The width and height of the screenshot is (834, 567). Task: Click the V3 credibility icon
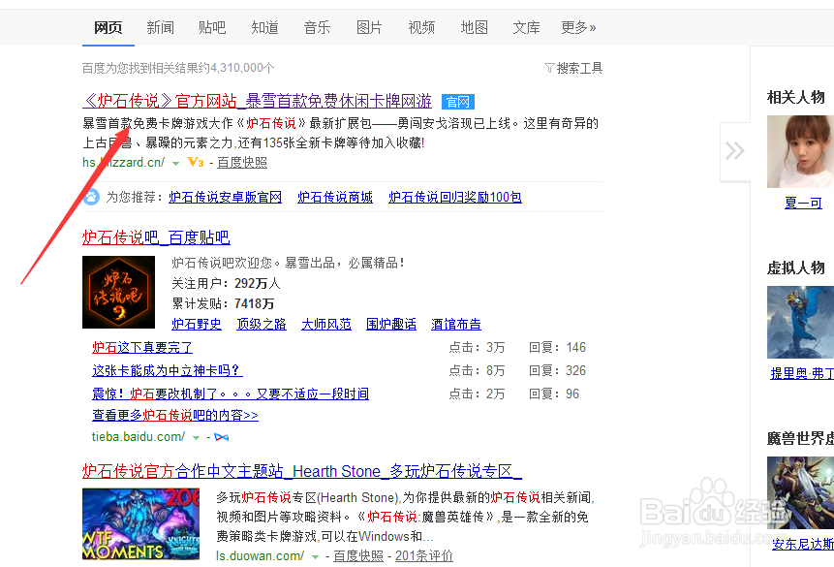click(196, 162)
